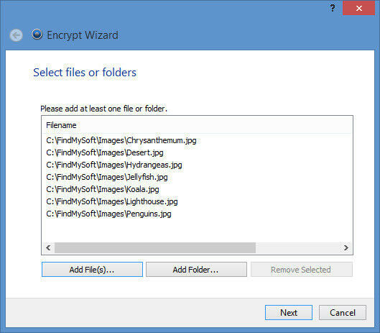Screen dimensions: 380x333
Task: Click the Next button
Action: 289,313
